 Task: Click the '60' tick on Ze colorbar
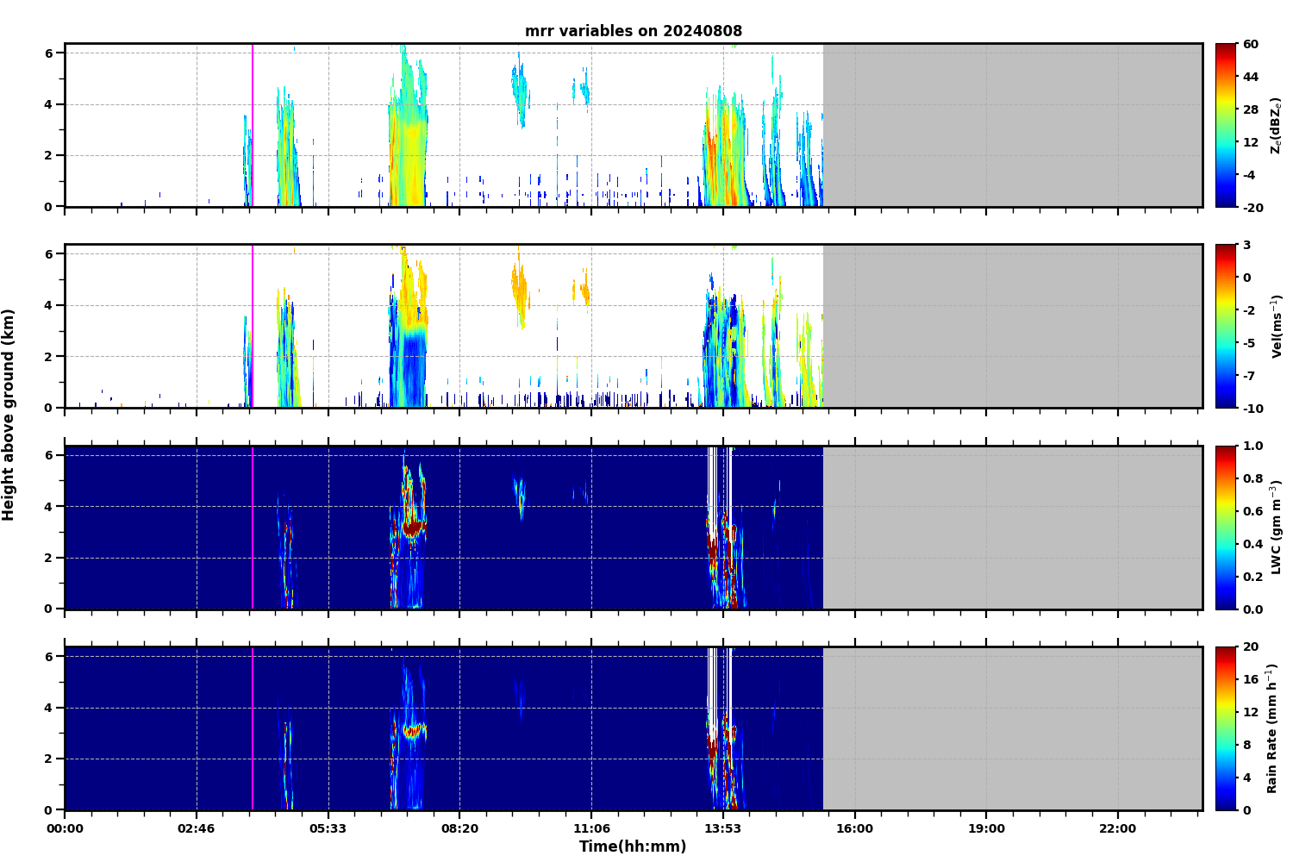pyautogui.click(x=1251, y=44)
